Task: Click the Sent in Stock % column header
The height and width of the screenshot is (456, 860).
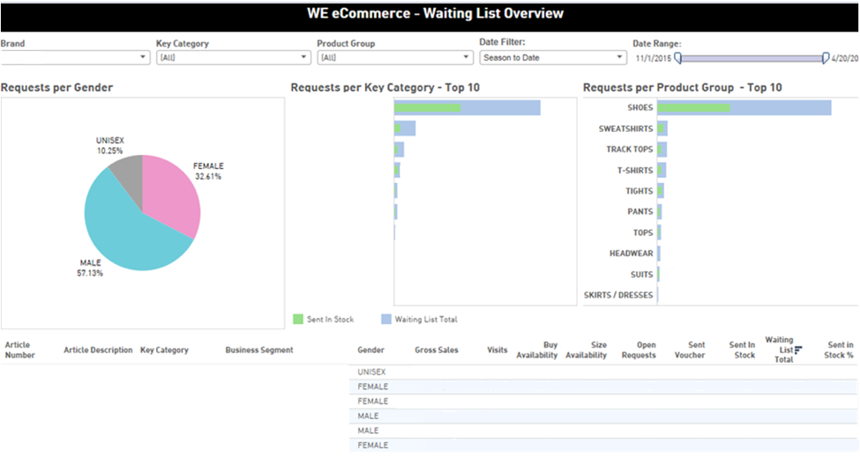Action: click(x=840, y=350)
